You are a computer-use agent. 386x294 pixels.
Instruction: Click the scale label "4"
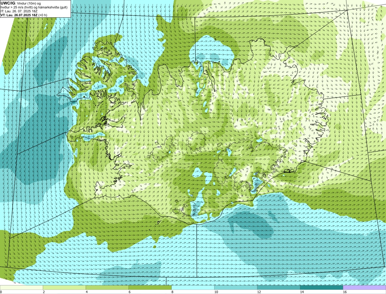click(x=87, y=292)
